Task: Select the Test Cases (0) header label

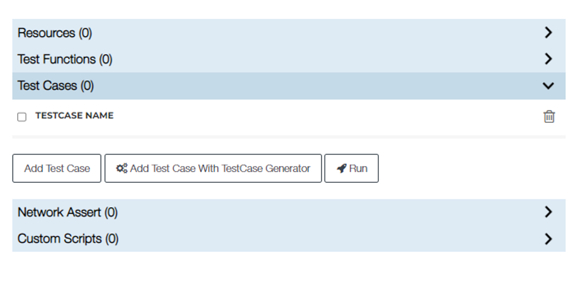Action: point(56,86)
